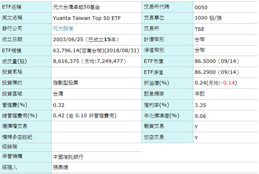Image resolution: width=259 pixels, height=174 pixels.
Task: Select custodian 中國信託銀行
Action: click(68, 157)
